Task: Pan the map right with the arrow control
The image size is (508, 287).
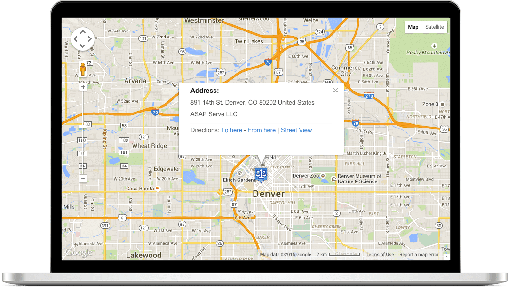Action: point(90,39)
